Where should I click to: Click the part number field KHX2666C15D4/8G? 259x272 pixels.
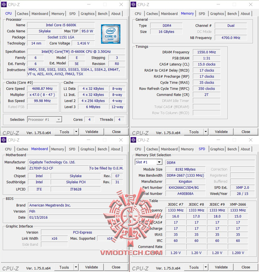(185, 187)
